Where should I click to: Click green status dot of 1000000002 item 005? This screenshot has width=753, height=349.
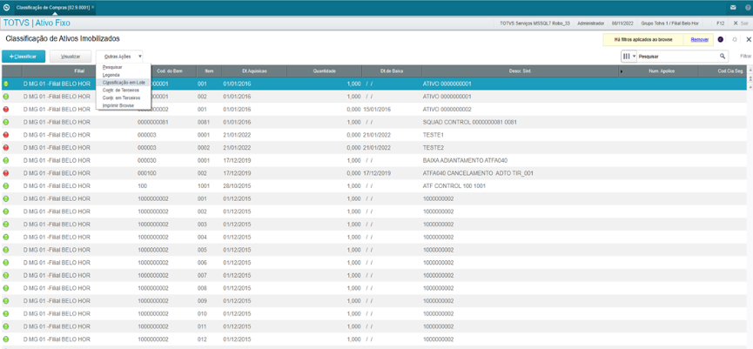tap(6, 250)
